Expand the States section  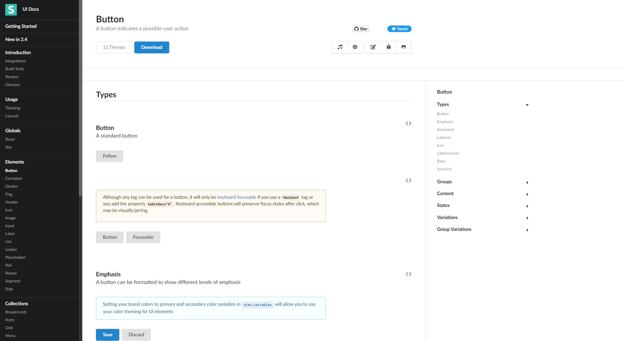coord(527,206)
